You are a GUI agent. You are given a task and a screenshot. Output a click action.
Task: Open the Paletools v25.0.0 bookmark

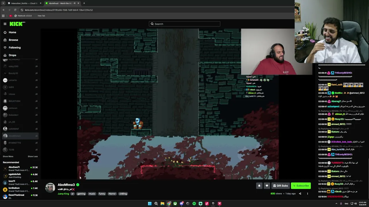23,16
